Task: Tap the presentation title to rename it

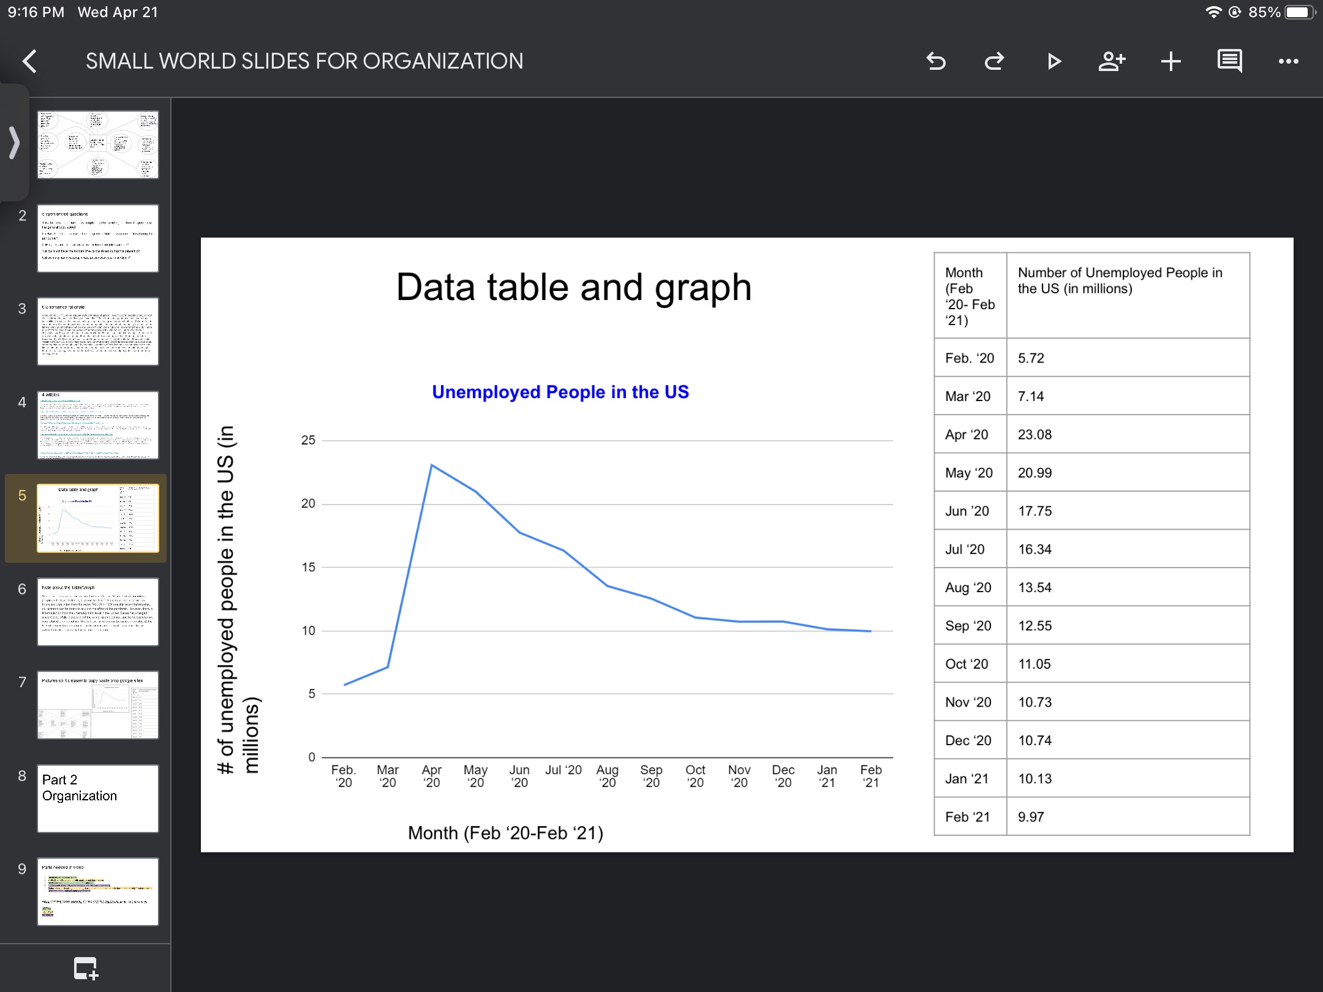Action: [303, 61]
